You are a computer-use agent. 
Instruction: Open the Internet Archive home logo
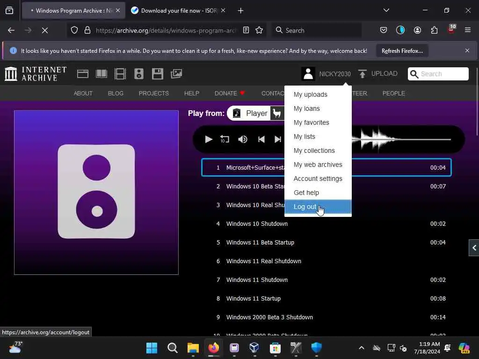click(x=36, y=74)
